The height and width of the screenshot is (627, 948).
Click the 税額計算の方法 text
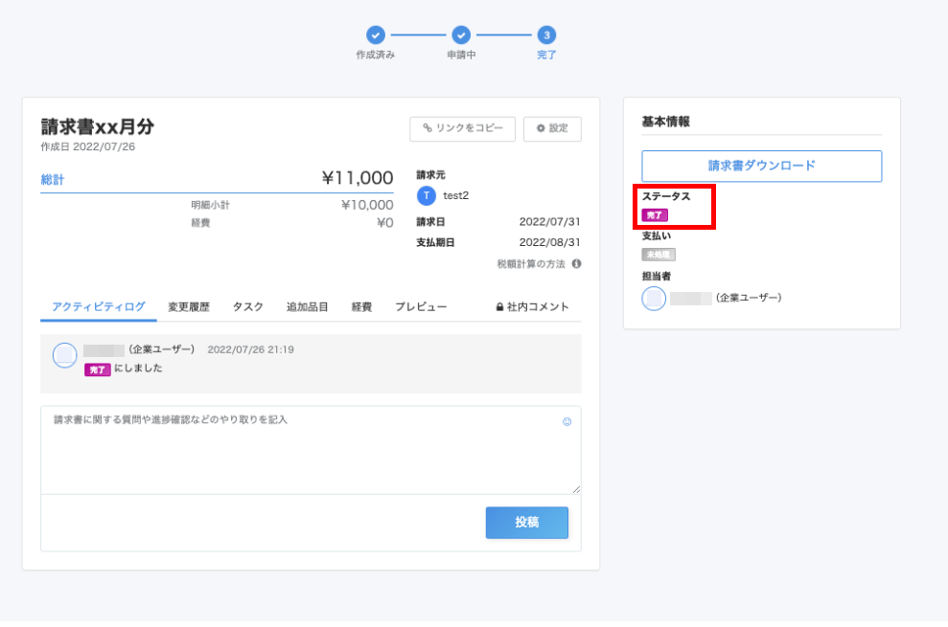[531, 264]
